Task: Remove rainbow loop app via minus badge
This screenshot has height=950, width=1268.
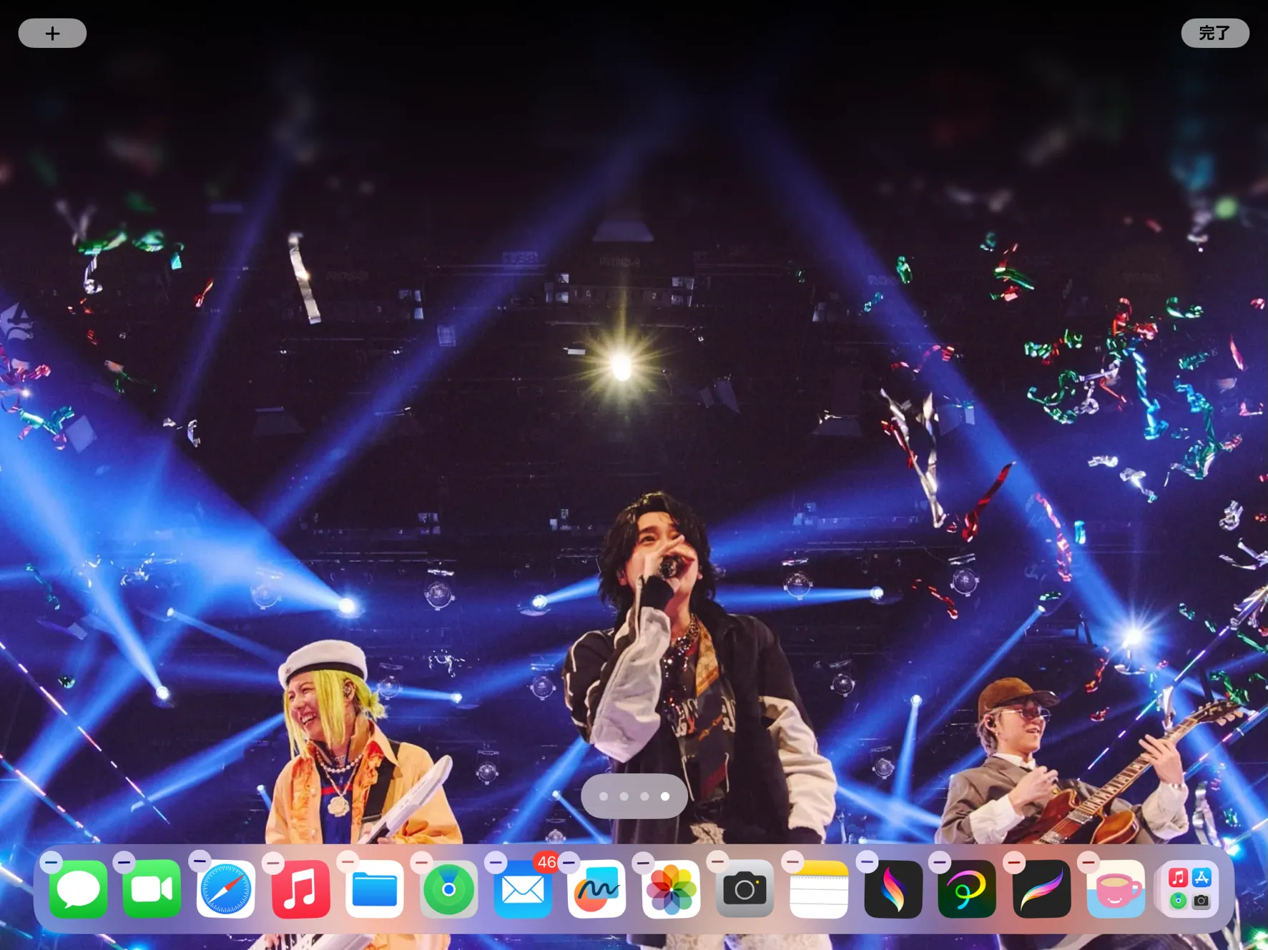Action: tap(940, 862)
